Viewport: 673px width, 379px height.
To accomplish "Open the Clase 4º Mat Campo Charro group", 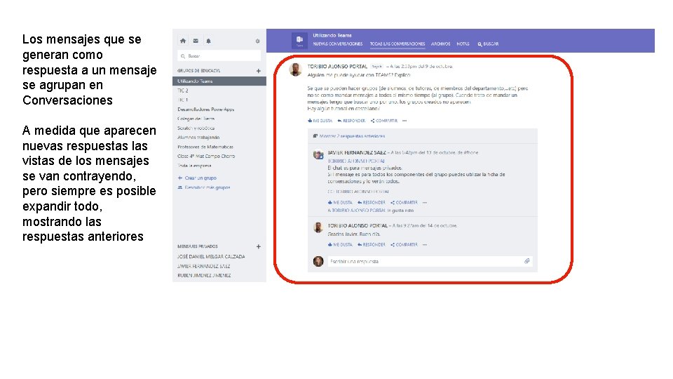I will coord(206,157).
